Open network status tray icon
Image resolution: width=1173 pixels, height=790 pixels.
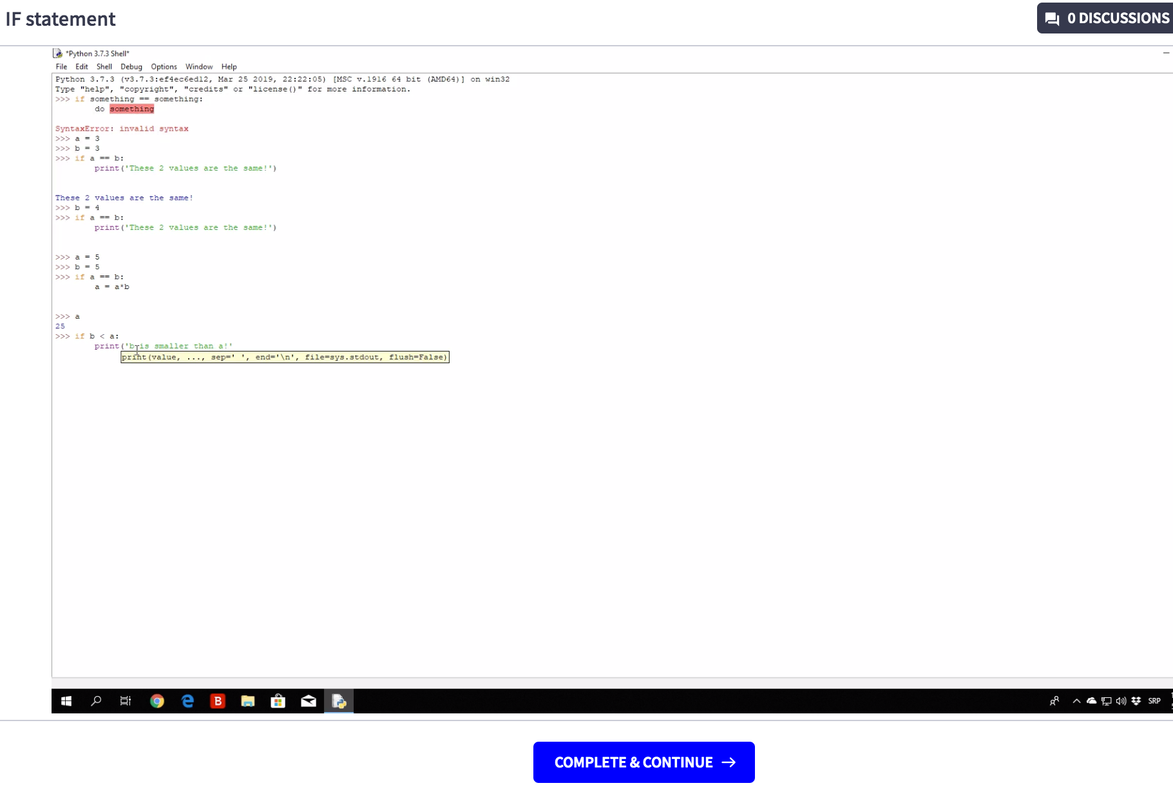1106,701
